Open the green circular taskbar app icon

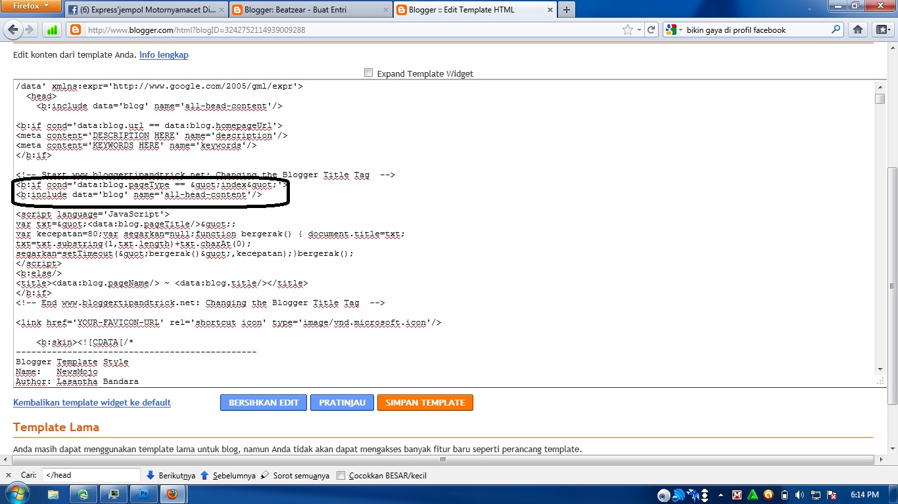(x=83, y=494)
